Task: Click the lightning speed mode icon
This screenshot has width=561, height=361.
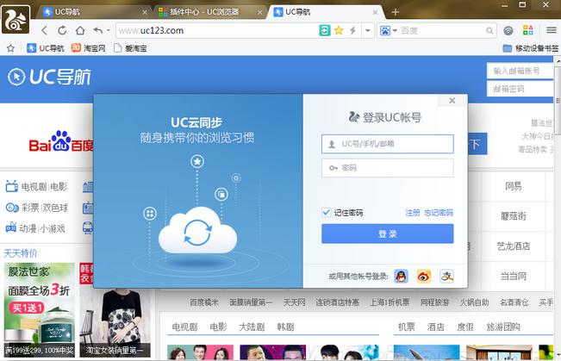Action: pyautogui.click(x=352, y=31)
